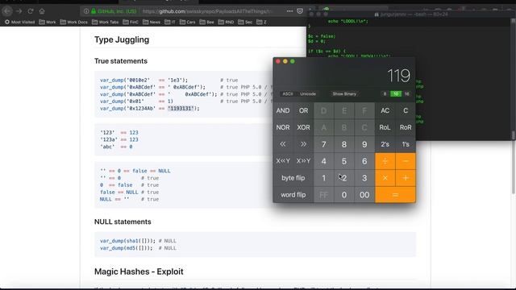Click the shift right » key

[303, 144]
